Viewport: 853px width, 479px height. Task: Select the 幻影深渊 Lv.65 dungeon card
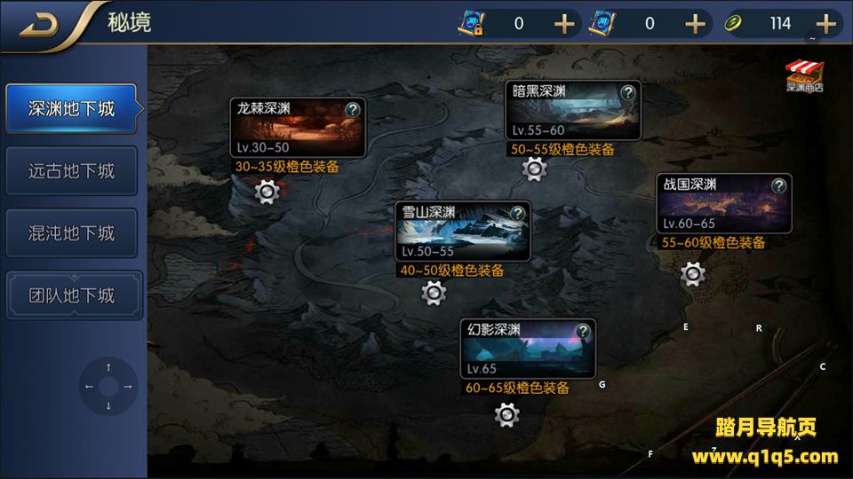pyautogui.click(x=528, y=349)
